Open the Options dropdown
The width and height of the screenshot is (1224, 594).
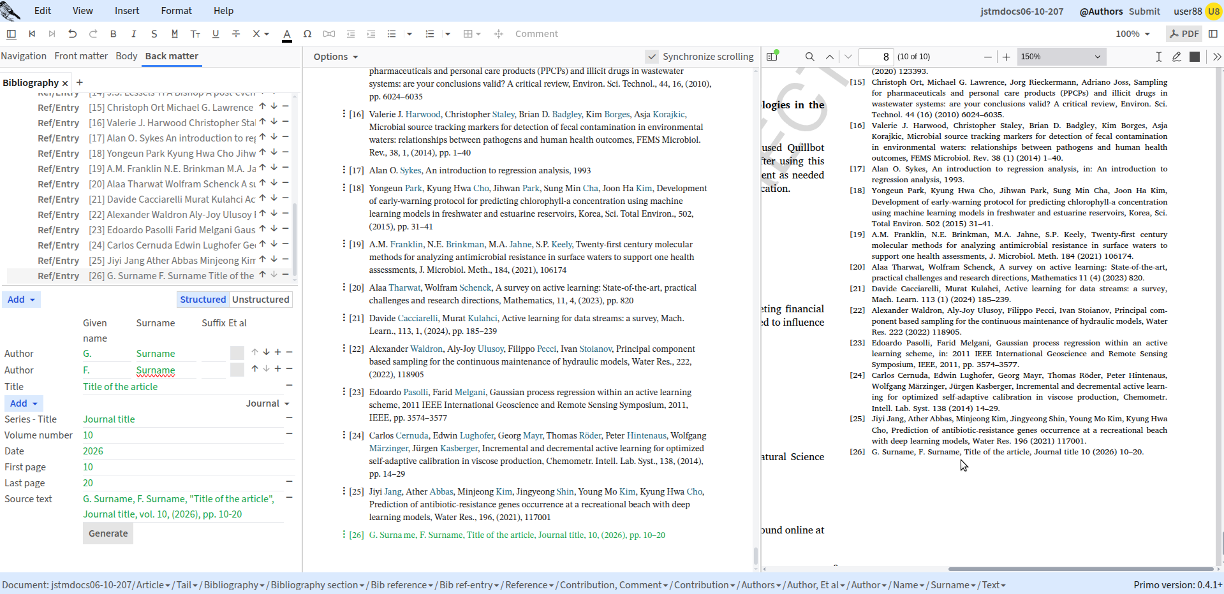point(335,57)
